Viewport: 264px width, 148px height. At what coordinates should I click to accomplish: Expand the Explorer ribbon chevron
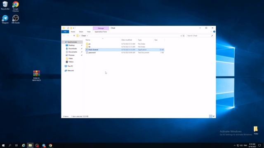(x=211, y=32)
